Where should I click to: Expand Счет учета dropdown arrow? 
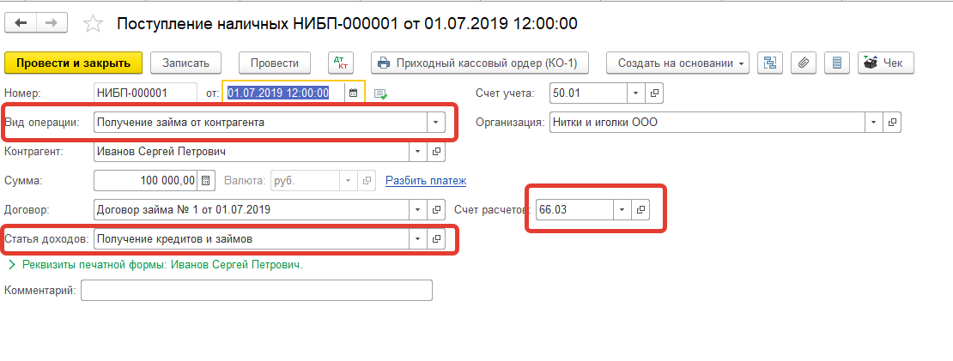(635, 93)
